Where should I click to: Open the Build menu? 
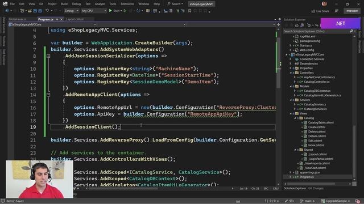64,4
